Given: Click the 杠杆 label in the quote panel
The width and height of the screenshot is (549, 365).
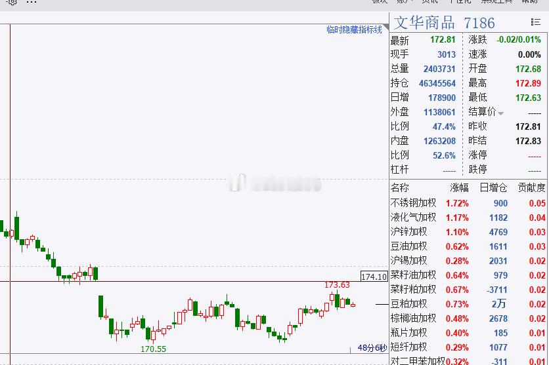Looking at the screenshot, I should pyautogui.click(x=399, y=170).
